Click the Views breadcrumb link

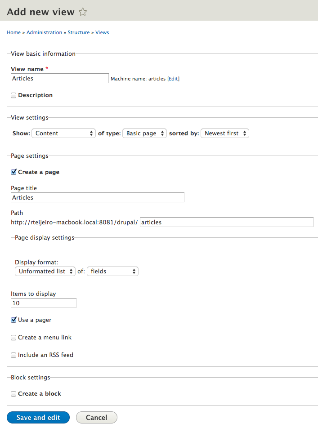102,32
